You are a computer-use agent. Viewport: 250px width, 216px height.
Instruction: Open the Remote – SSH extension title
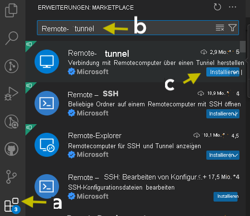pos(93,94)
